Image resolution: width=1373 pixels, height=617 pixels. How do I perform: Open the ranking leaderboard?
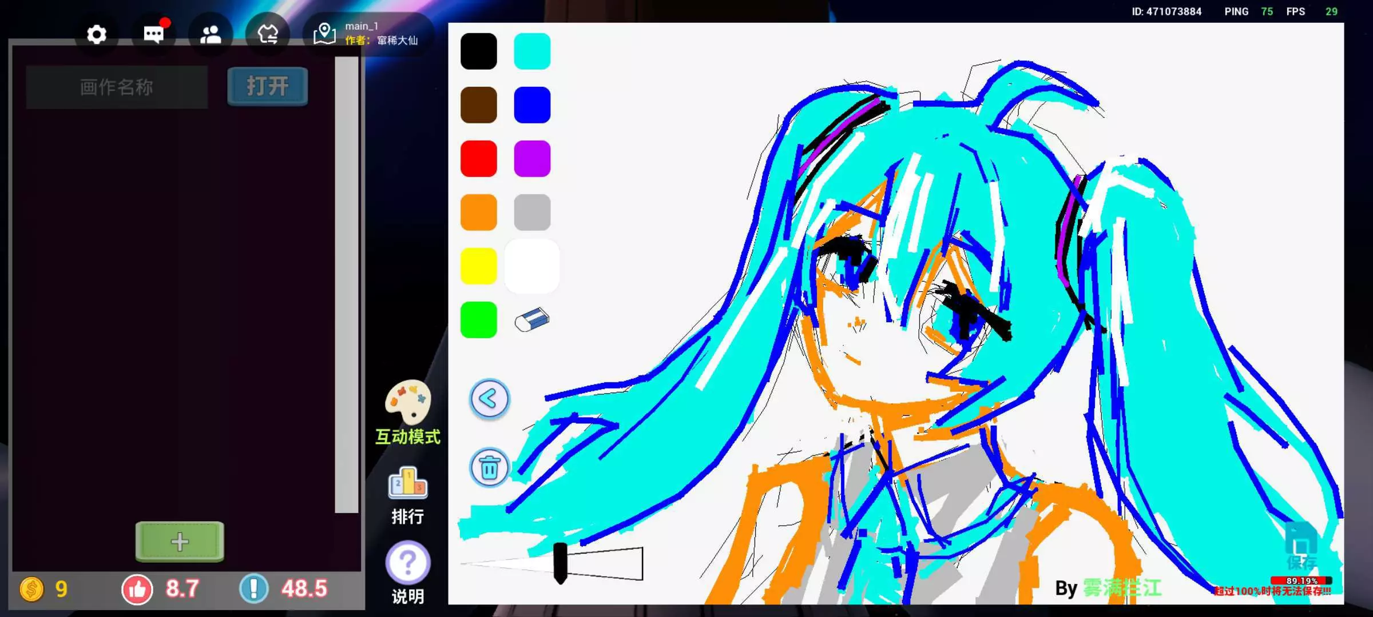point(408,484)
